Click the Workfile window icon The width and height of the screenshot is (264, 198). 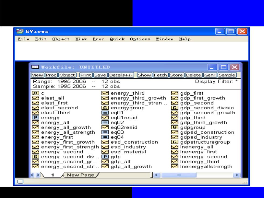click(35, 67)
